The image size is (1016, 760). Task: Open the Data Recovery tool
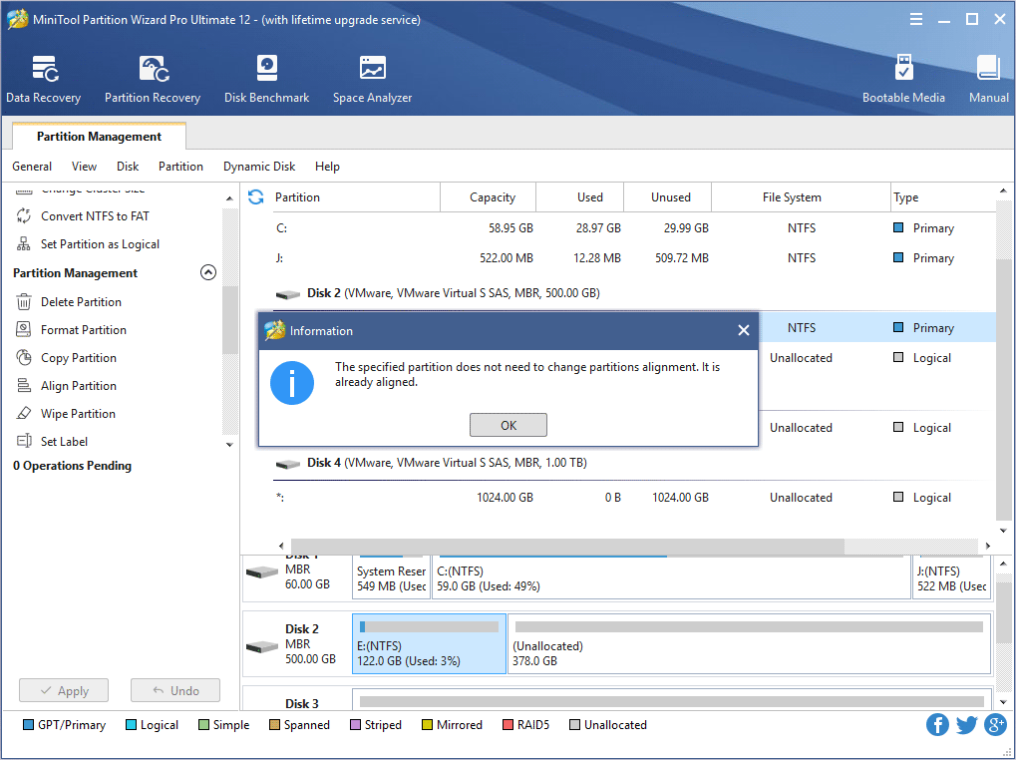point(43,78)
